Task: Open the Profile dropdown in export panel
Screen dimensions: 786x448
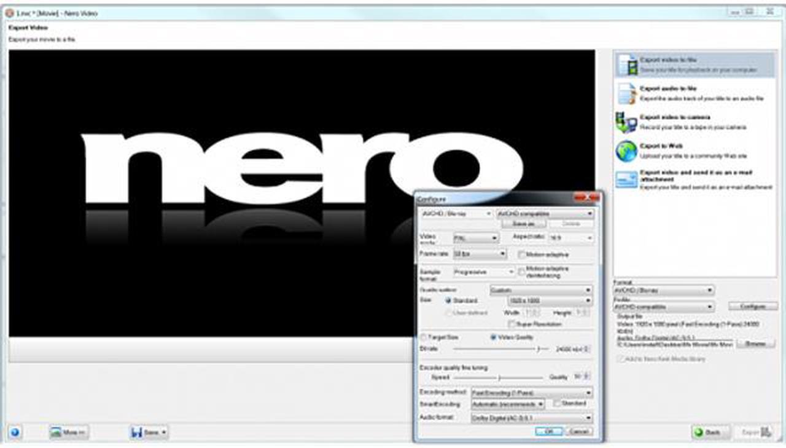Action: click(x=664, y=306)
